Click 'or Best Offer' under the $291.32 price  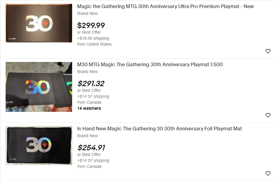(89, 90)
